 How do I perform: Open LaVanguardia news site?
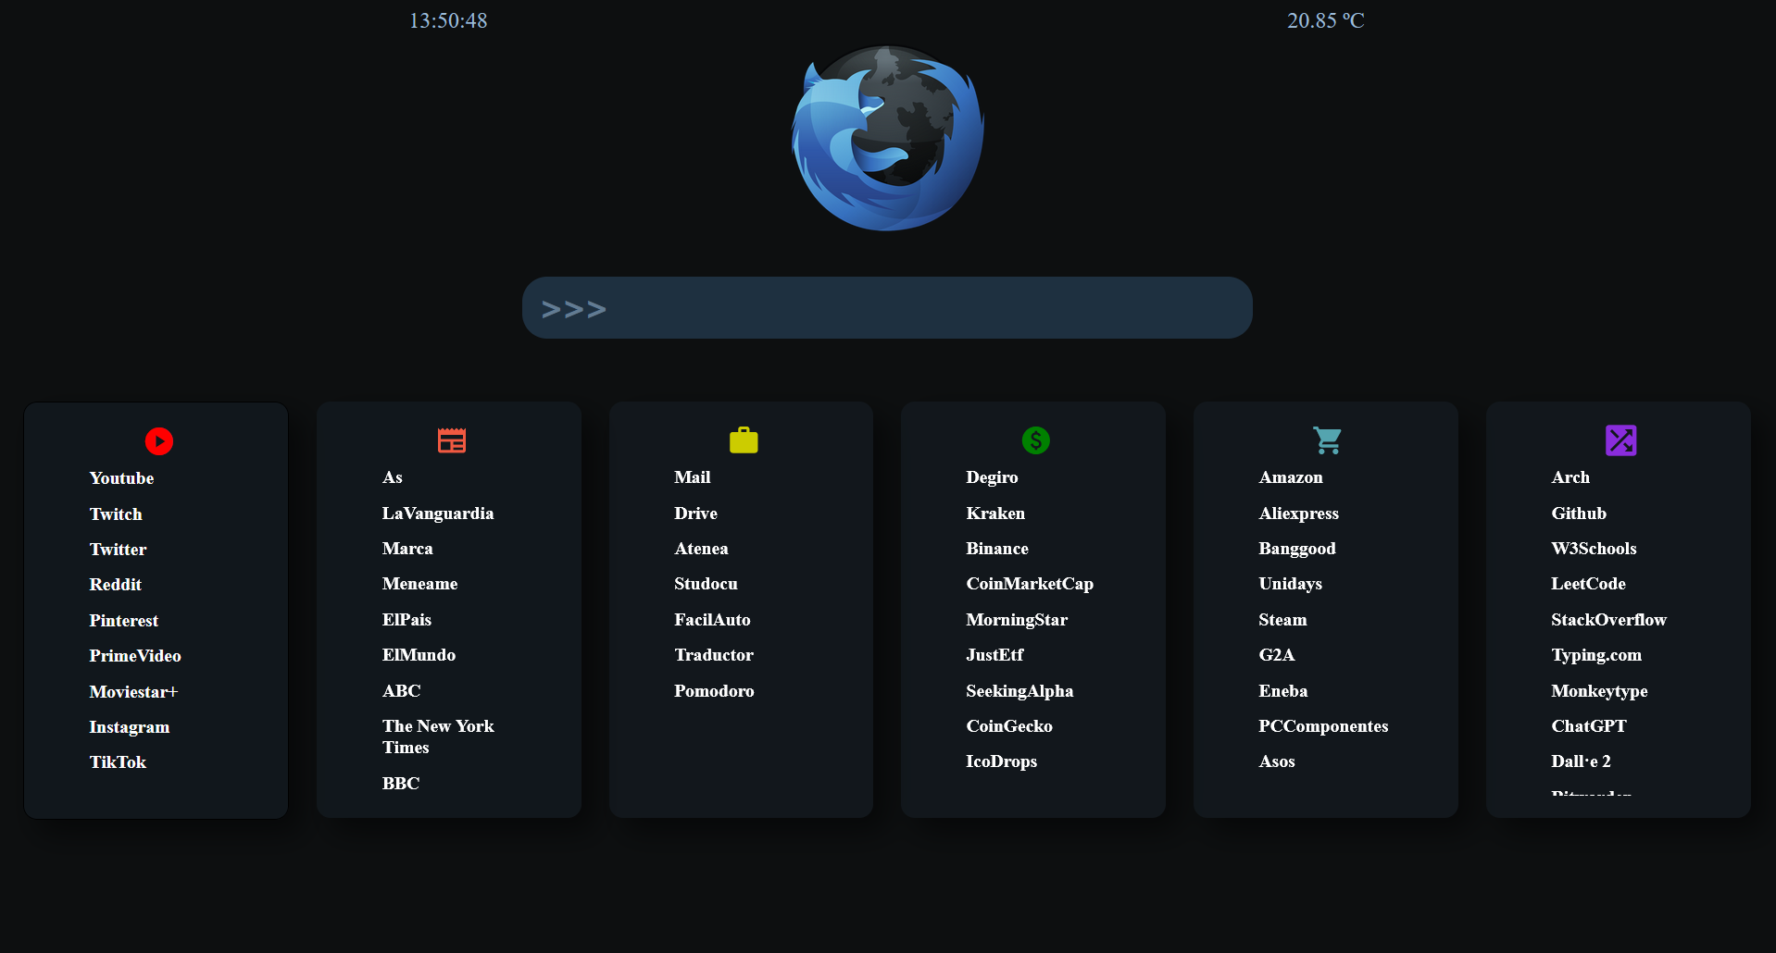coord(438,514)
